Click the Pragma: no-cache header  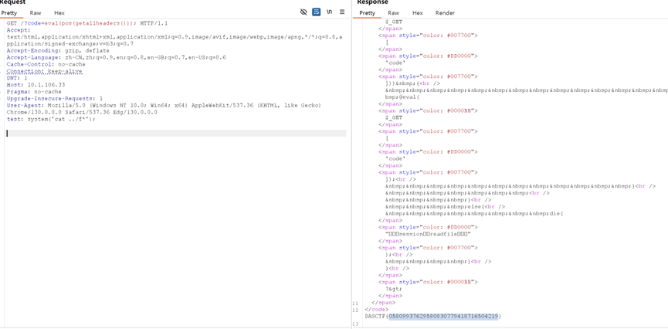click(x=34, y=92)
